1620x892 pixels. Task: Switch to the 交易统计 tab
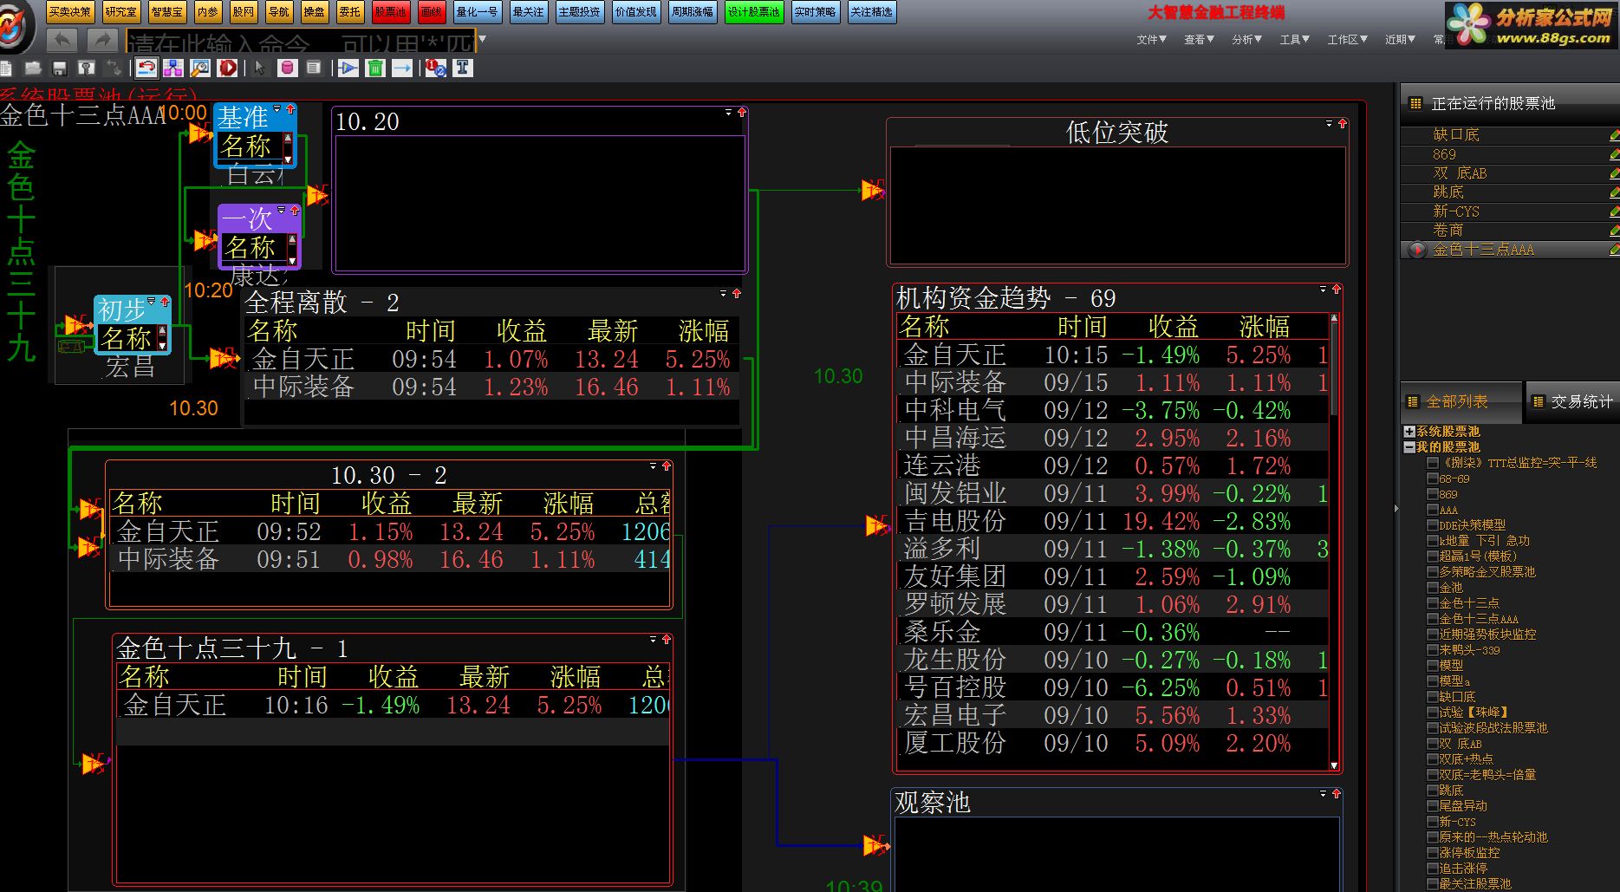[x=1572, y=402]
